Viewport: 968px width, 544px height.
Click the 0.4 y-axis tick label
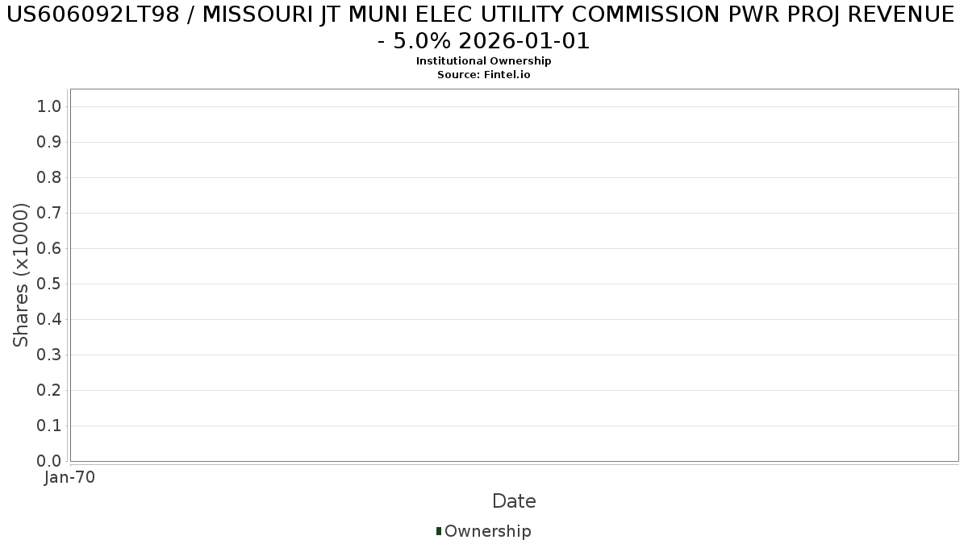click(50, 320)
